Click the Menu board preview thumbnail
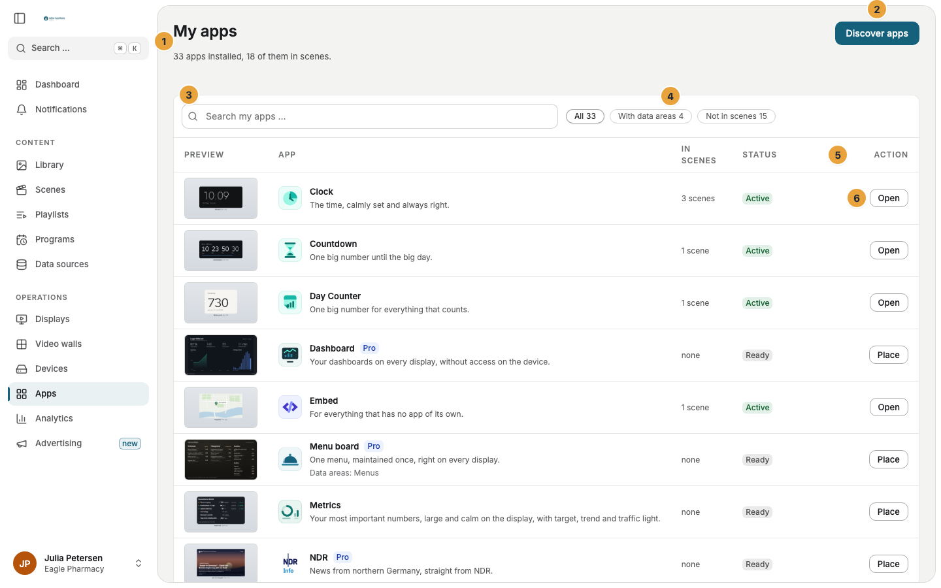Screen dimensions: 941x588 tap(221, 459)
